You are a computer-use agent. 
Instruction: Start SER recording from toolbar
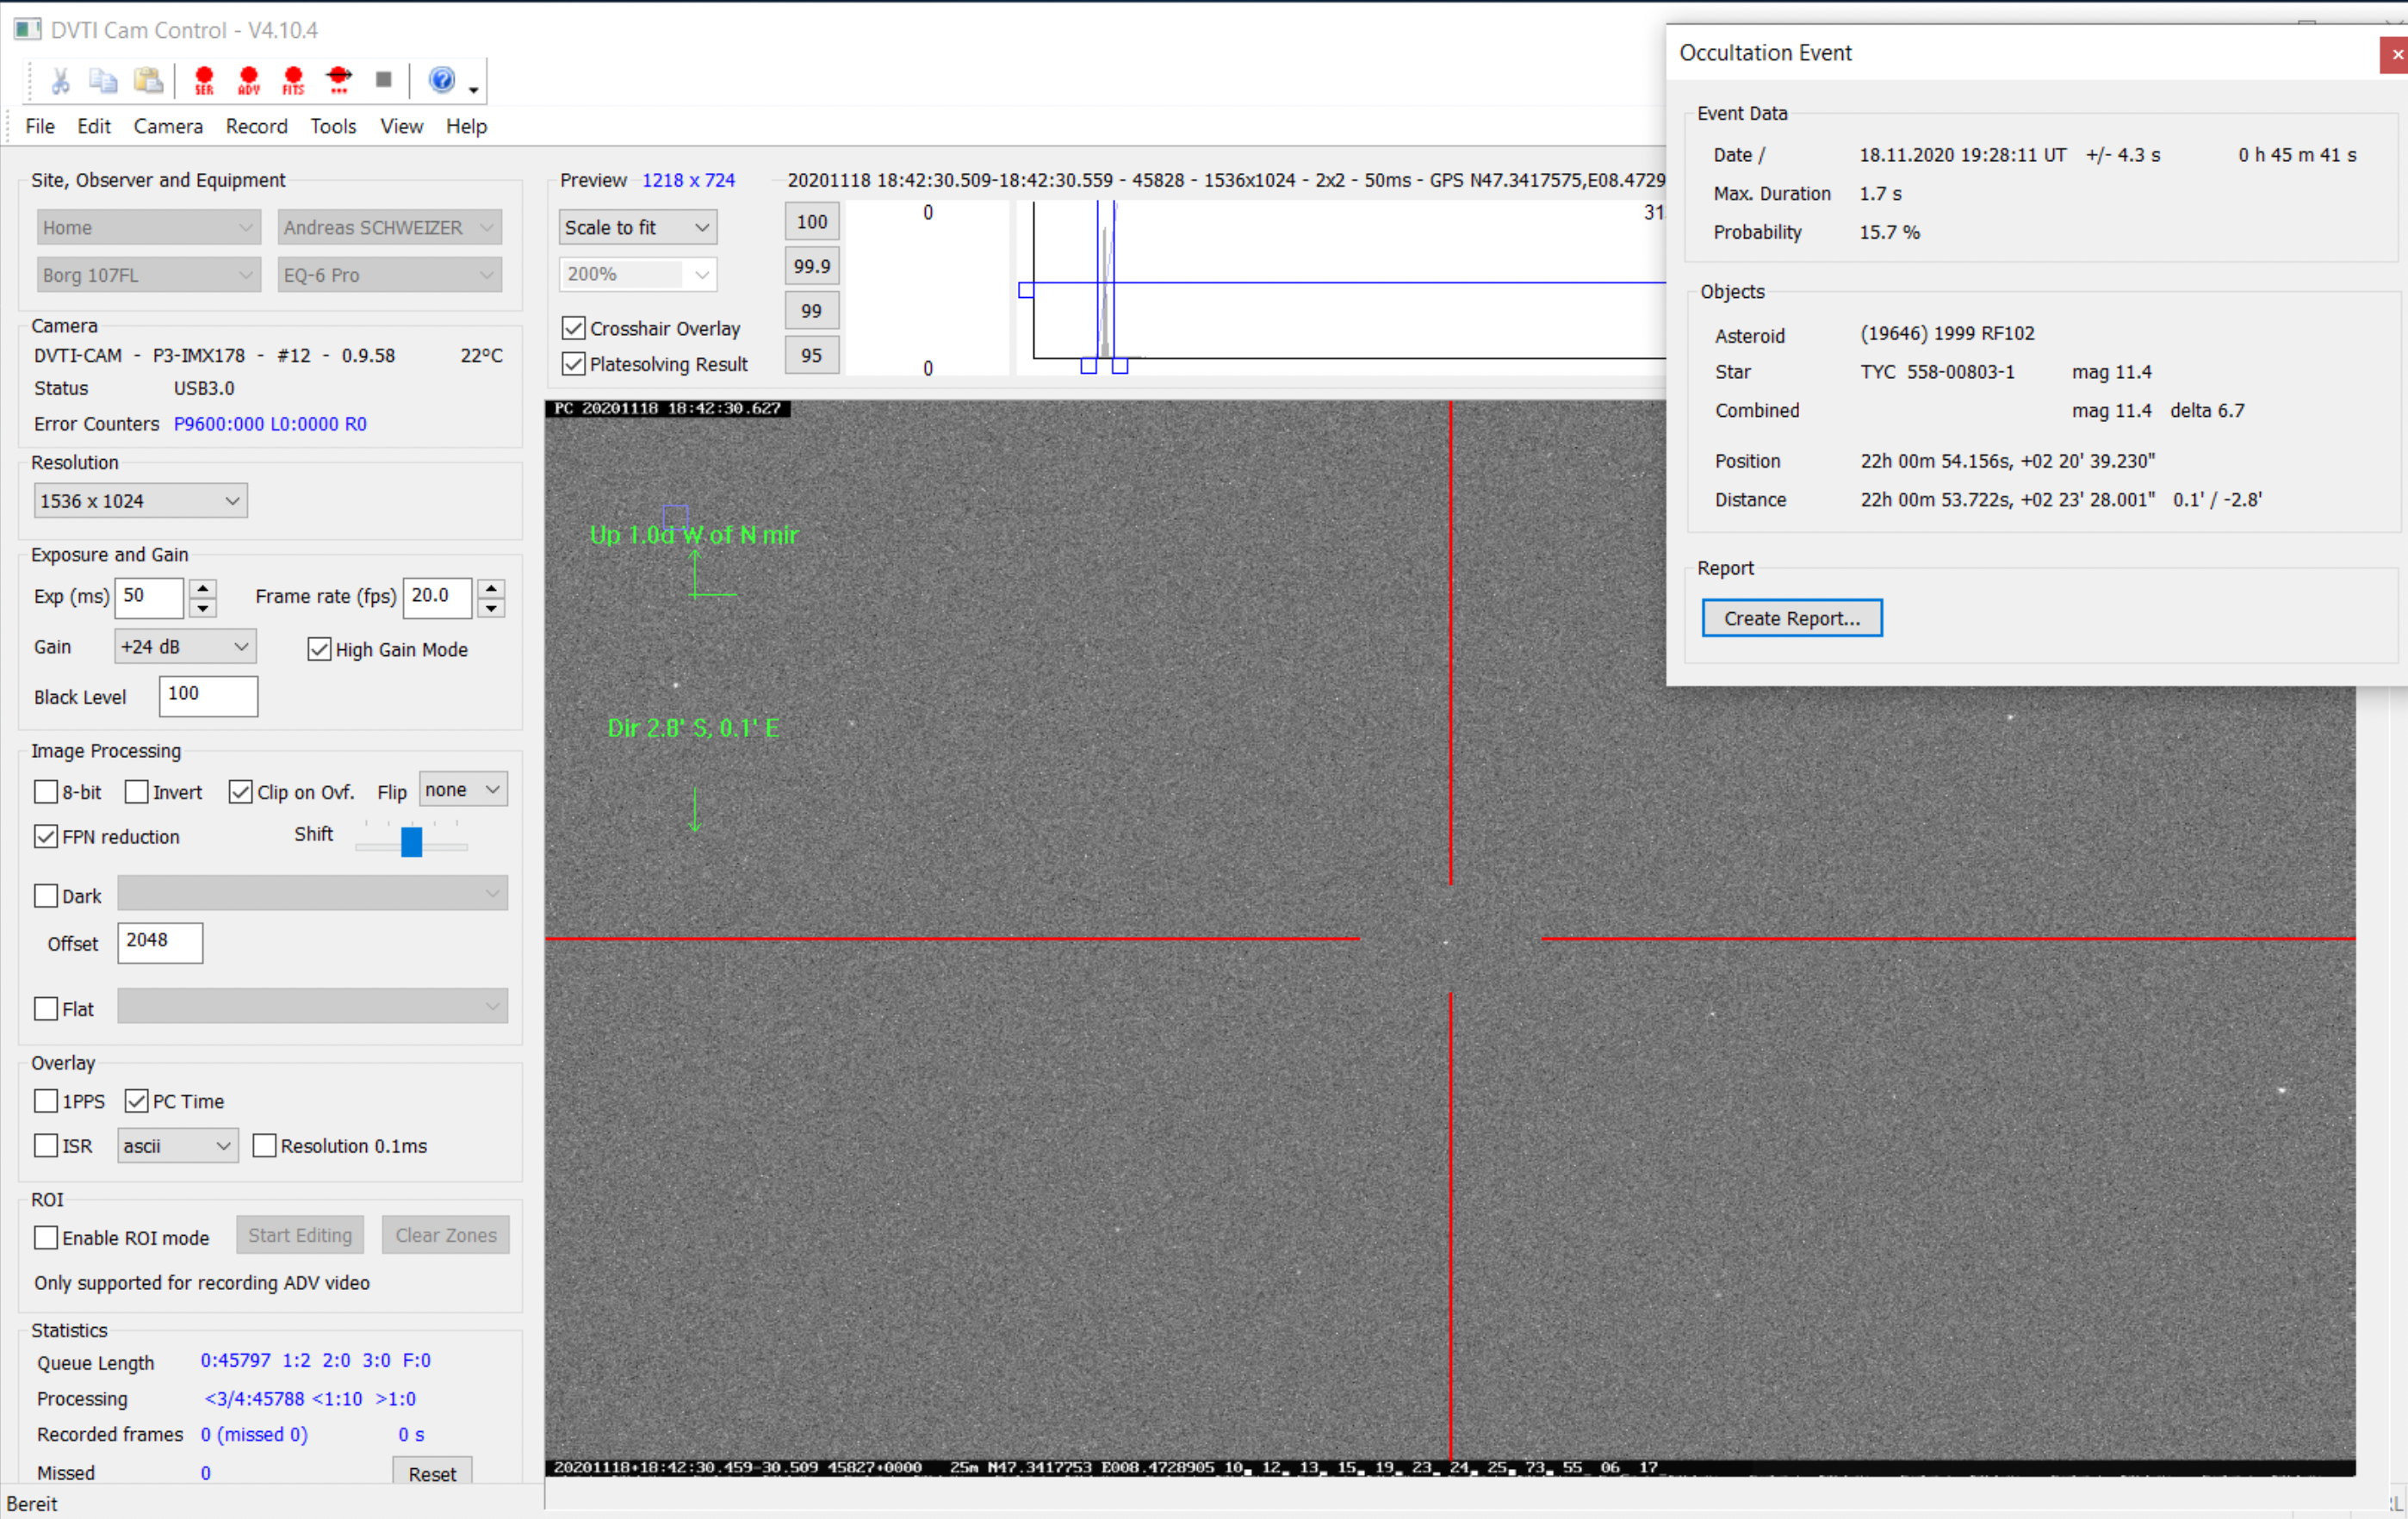point(204,80)
